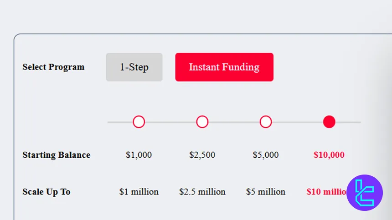Pick the $5,000 starting balance label
This screenshot has height=220, width=392.
pyautogui.click(x=266, y=155)
